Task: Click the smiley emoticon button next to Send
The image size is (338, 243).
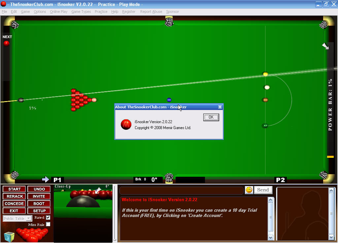Action: (249, 190)
